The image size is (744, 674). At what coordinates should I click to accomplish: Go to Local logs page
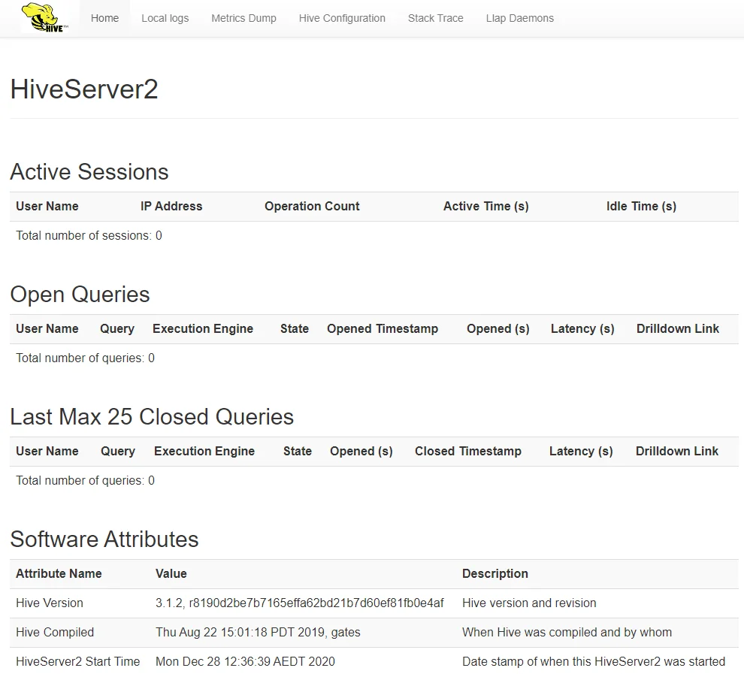point(165,18)
